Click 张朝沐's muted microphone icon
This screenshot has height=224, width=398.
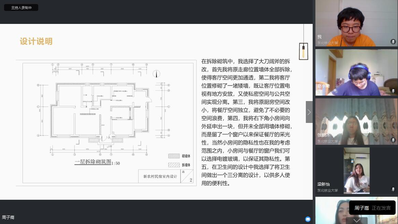393,140
